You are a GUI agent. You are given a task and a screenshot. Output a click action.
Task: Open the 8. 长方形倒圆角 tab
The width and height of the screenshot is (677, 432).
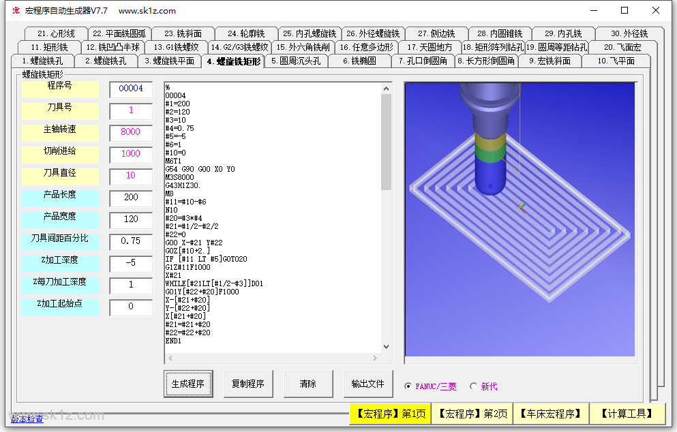[486, 61]
